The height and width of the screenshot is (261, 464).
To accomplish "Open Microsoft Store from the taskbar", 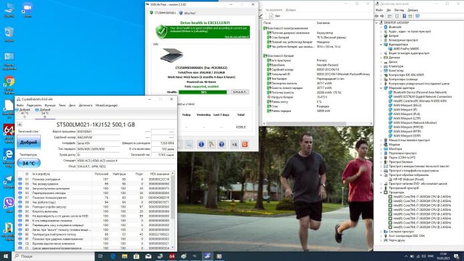I will (x=136, y=256).
